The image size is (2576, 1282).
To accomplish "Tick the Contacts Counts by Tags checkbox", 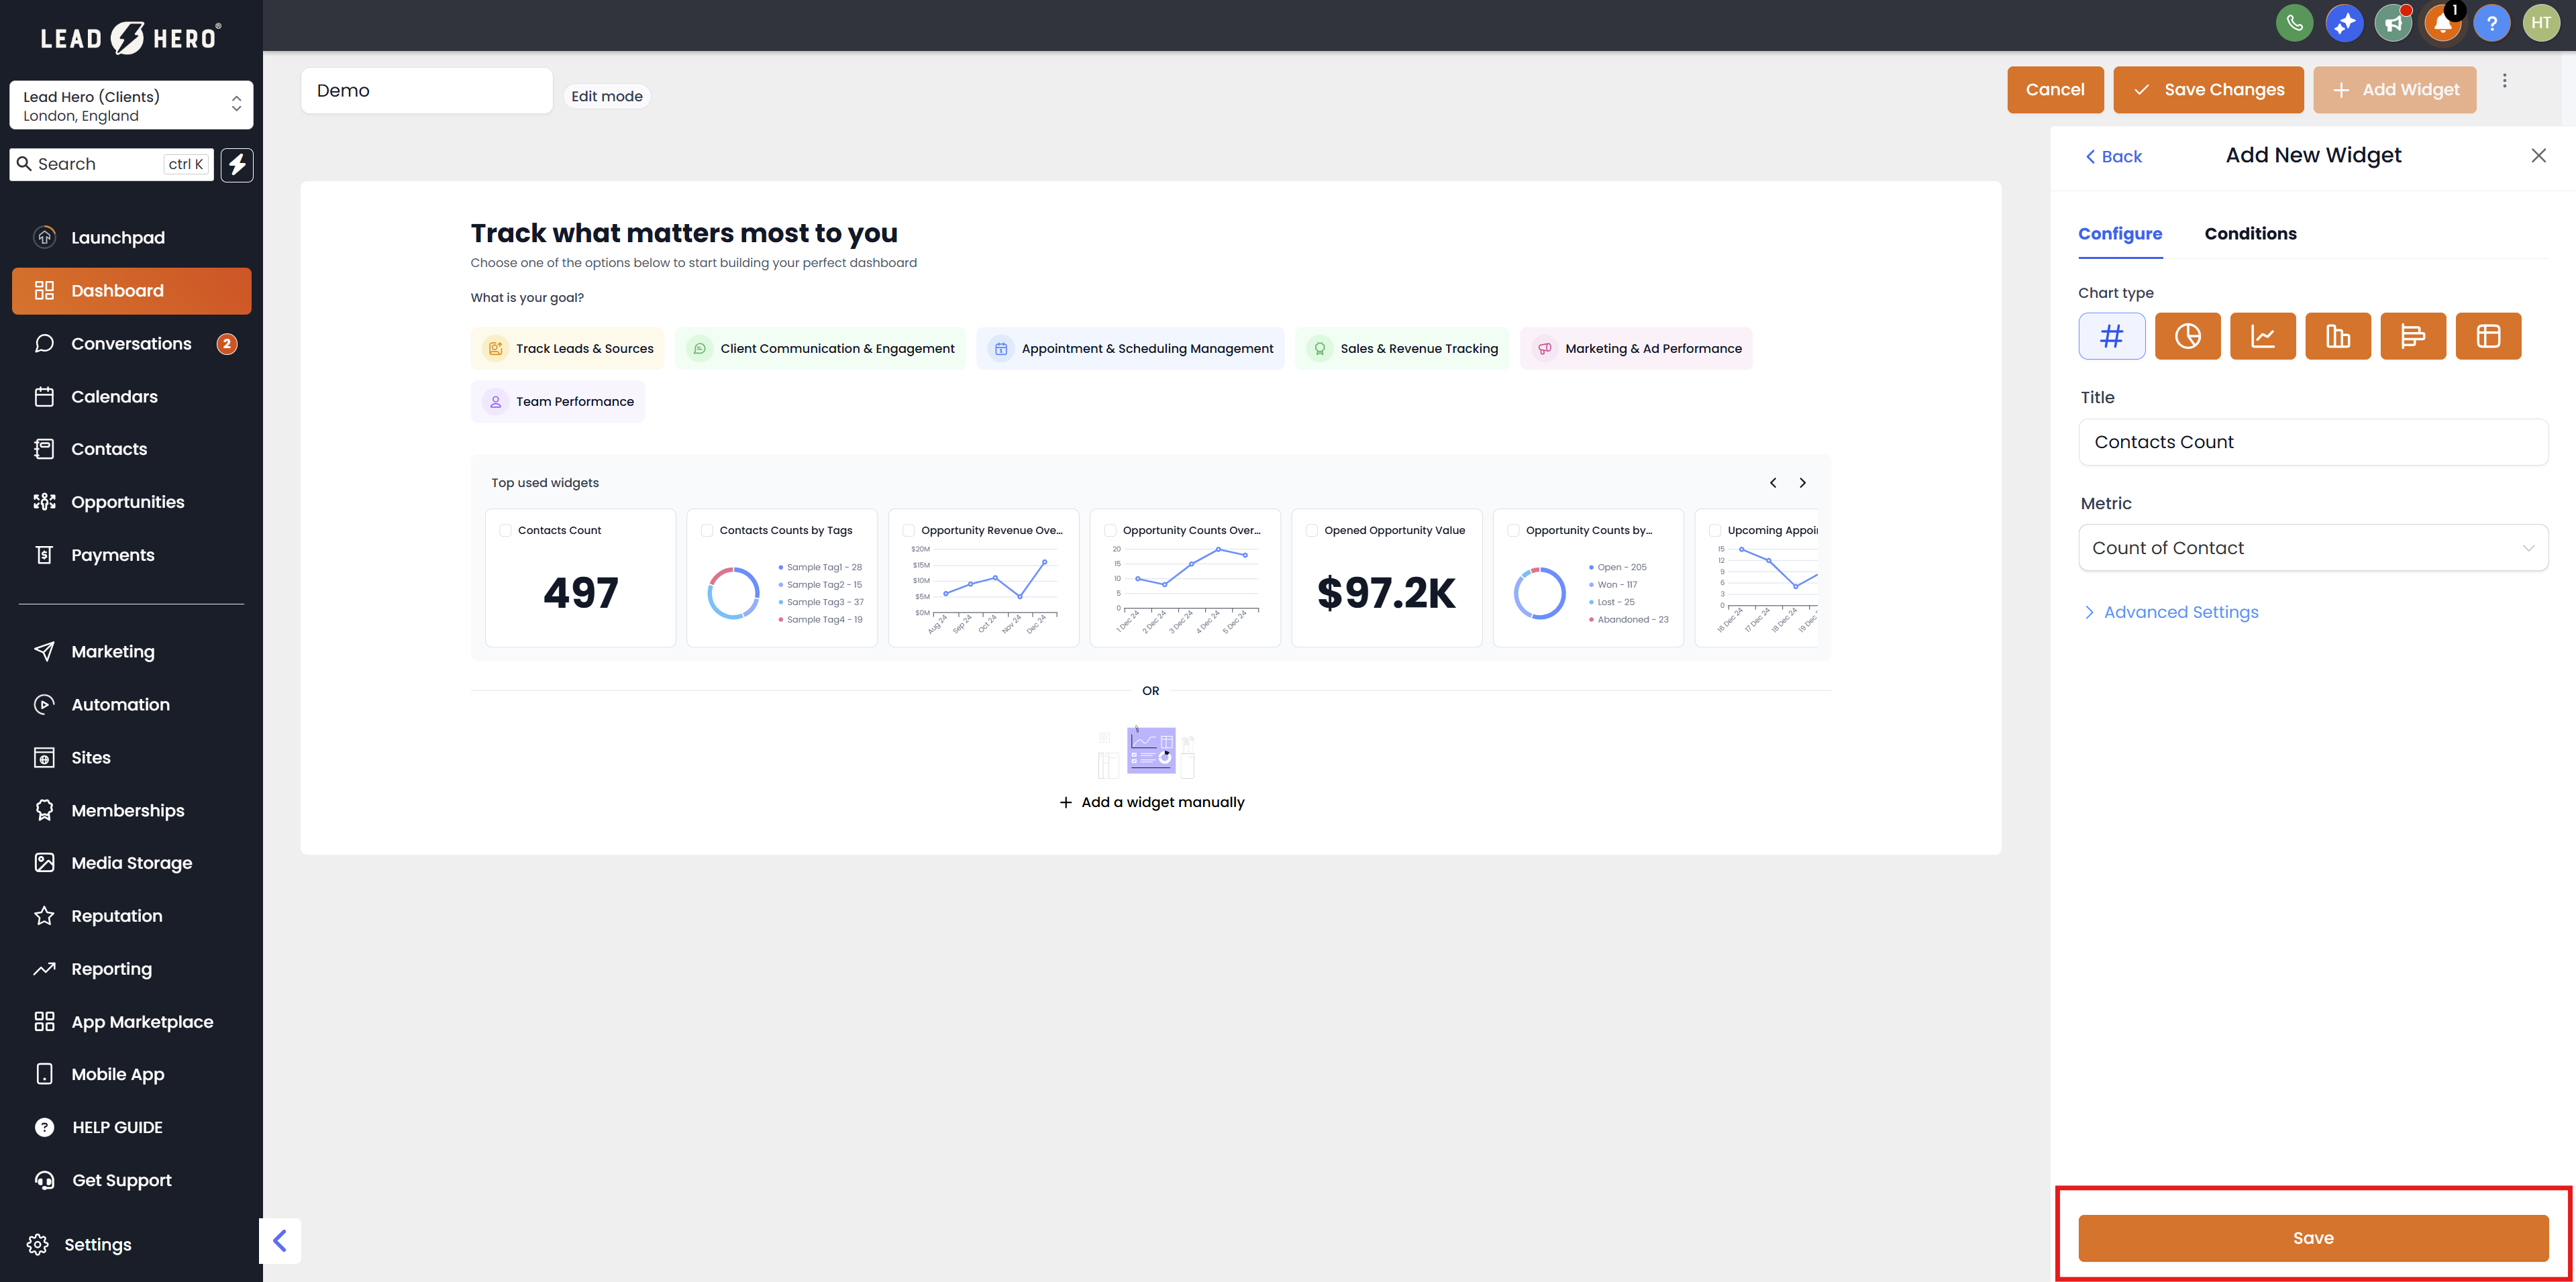I will 707,530.
